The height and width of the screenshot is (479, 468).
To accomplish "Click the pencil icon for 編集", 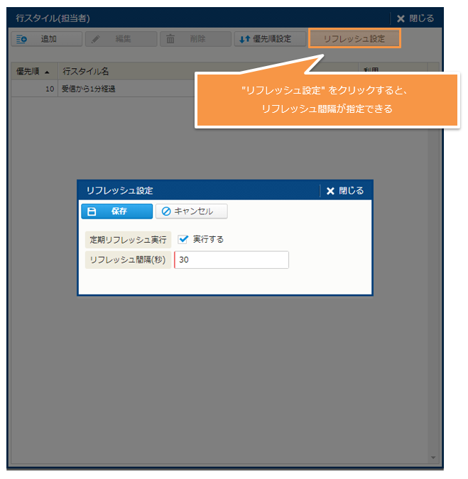I will click(96, 39).
